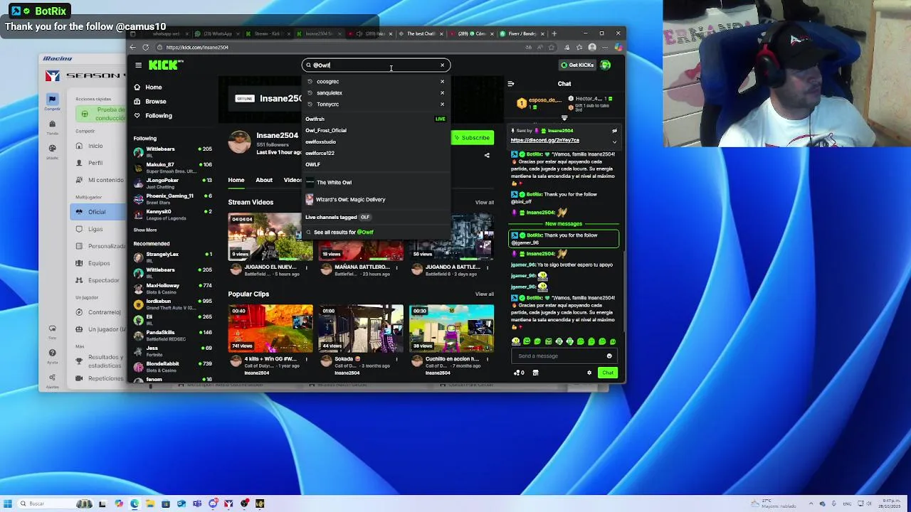The width and height of the screenshot is (911, 512).
Task: Open the live channel Owlfrsh result
Action: coord(376,119)
